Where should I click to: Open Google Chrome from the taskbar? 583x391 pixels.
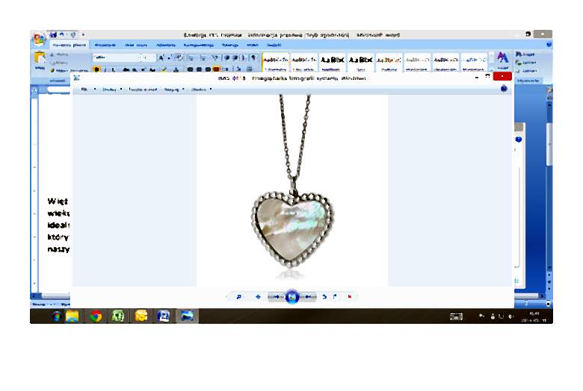click(96, 316)
